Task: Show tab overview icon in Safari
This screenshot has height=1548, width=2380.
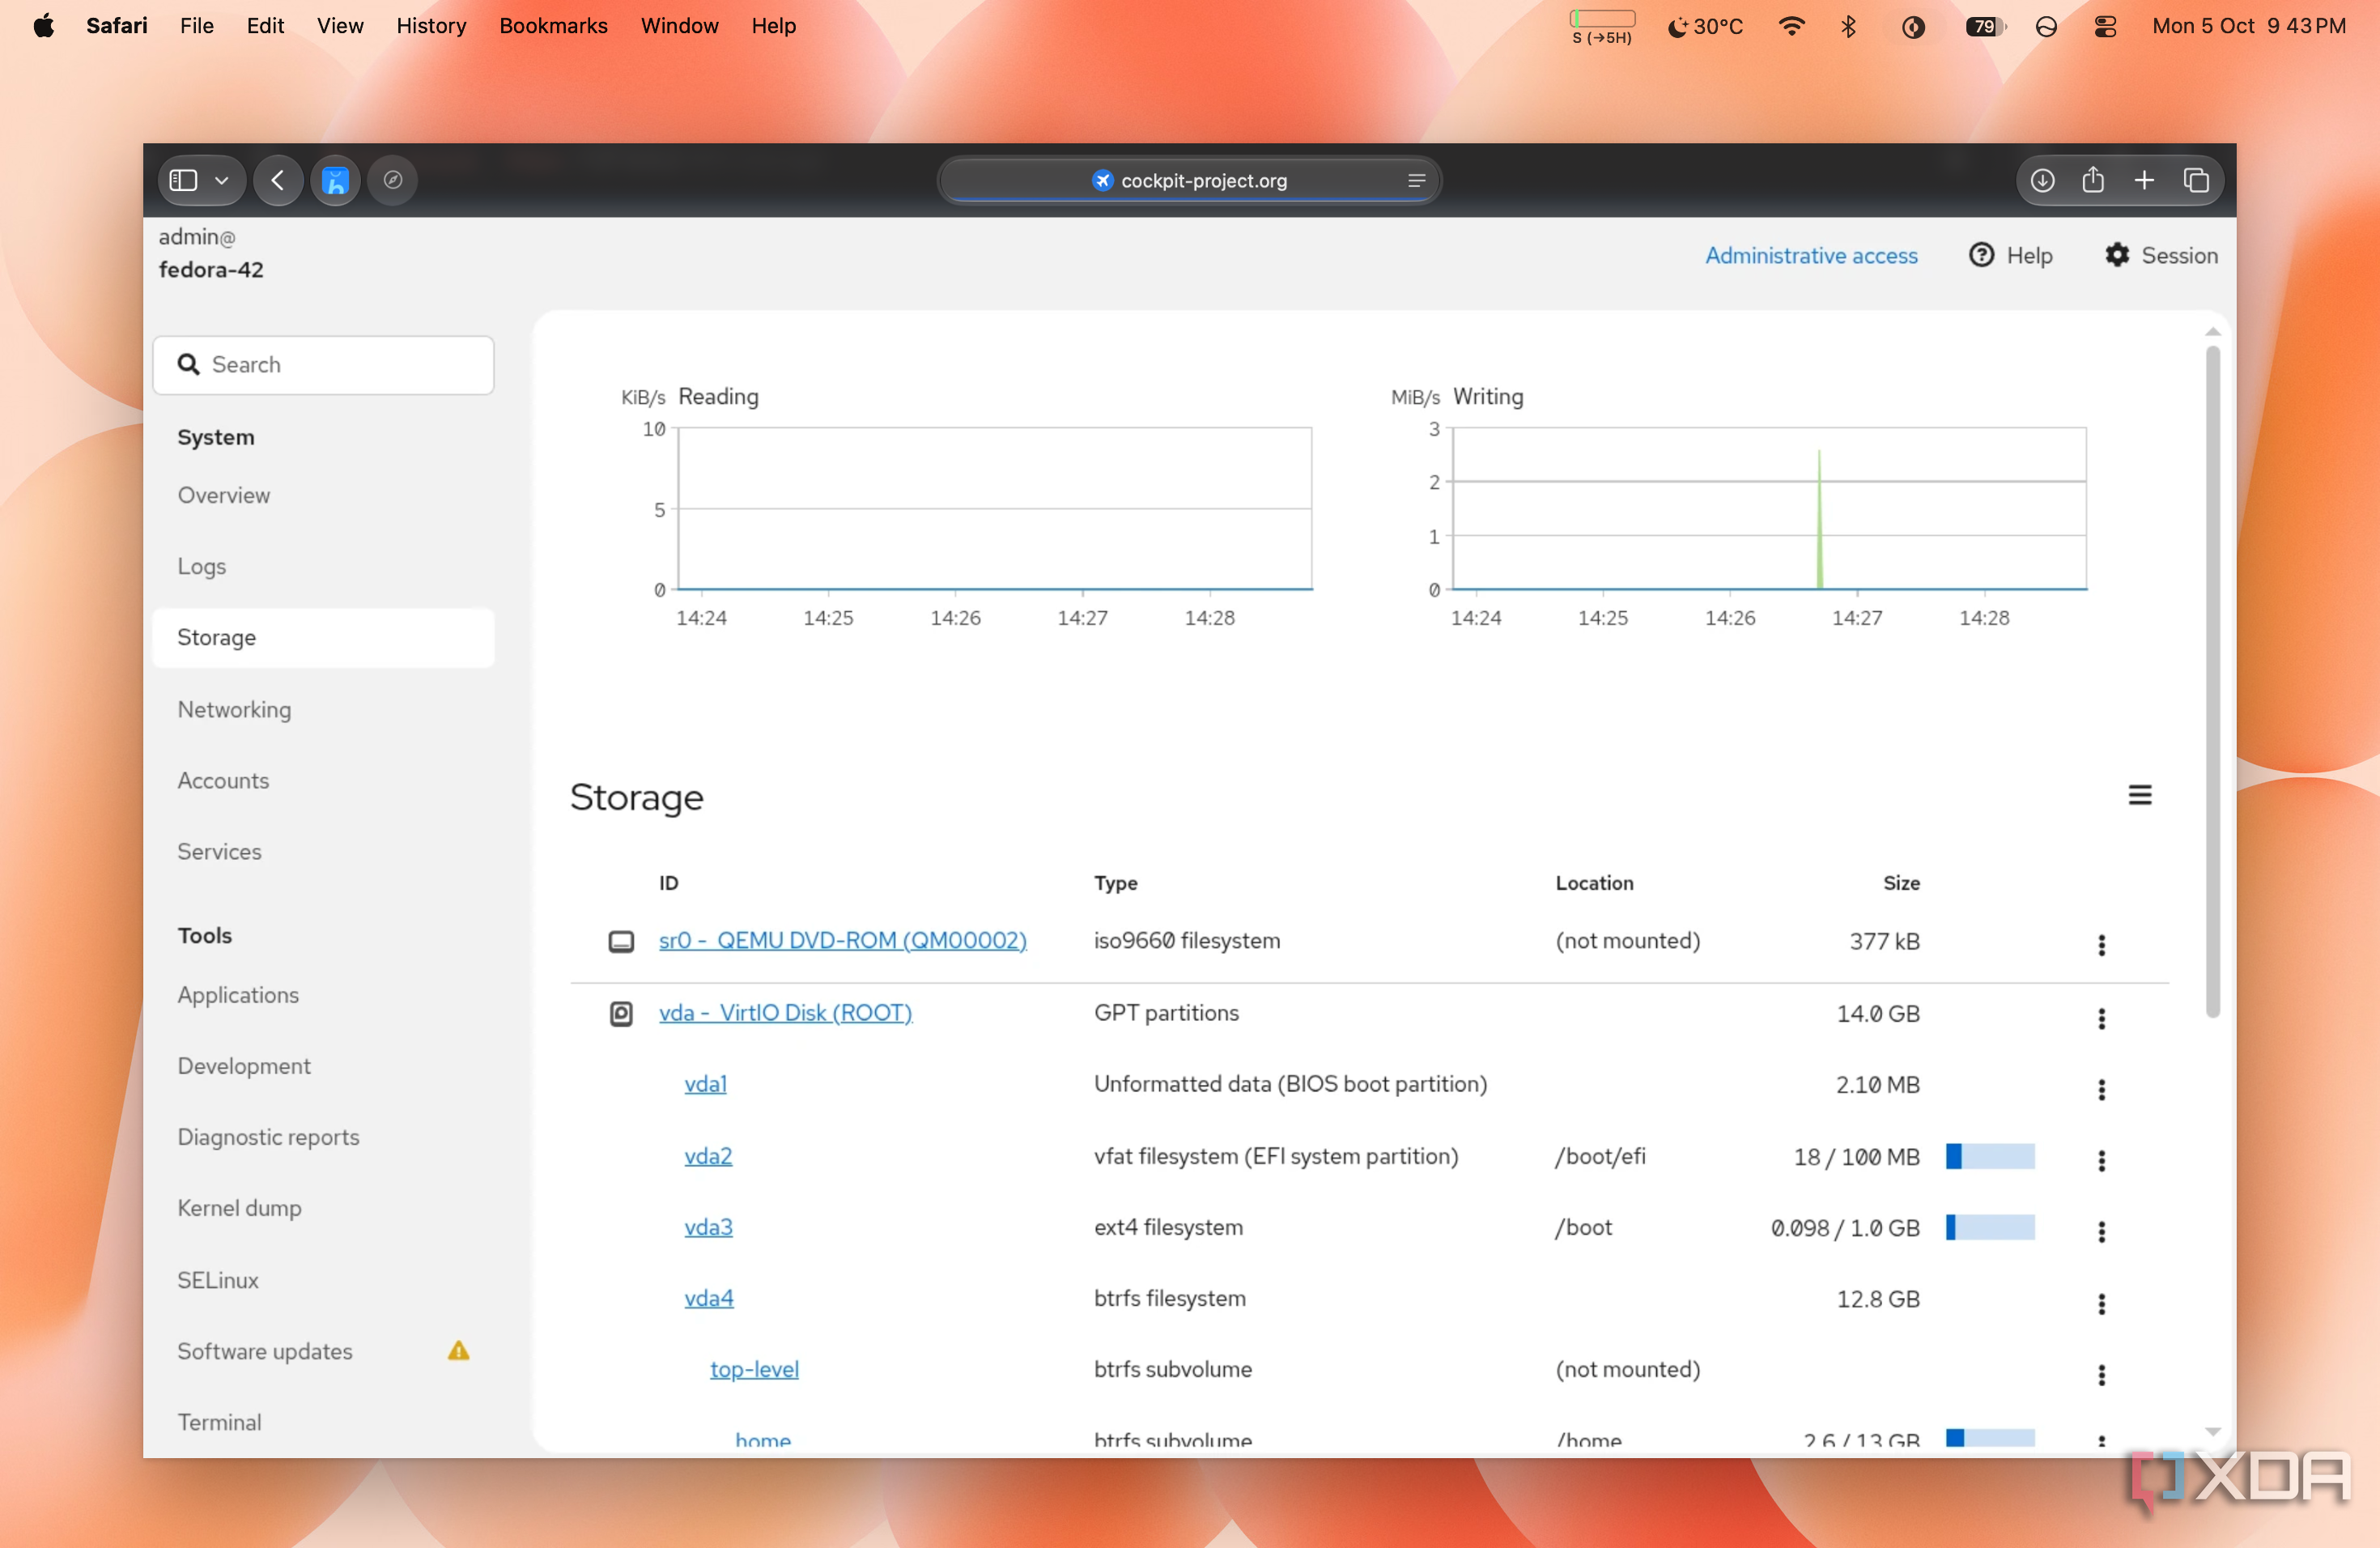Action: 2195,180
